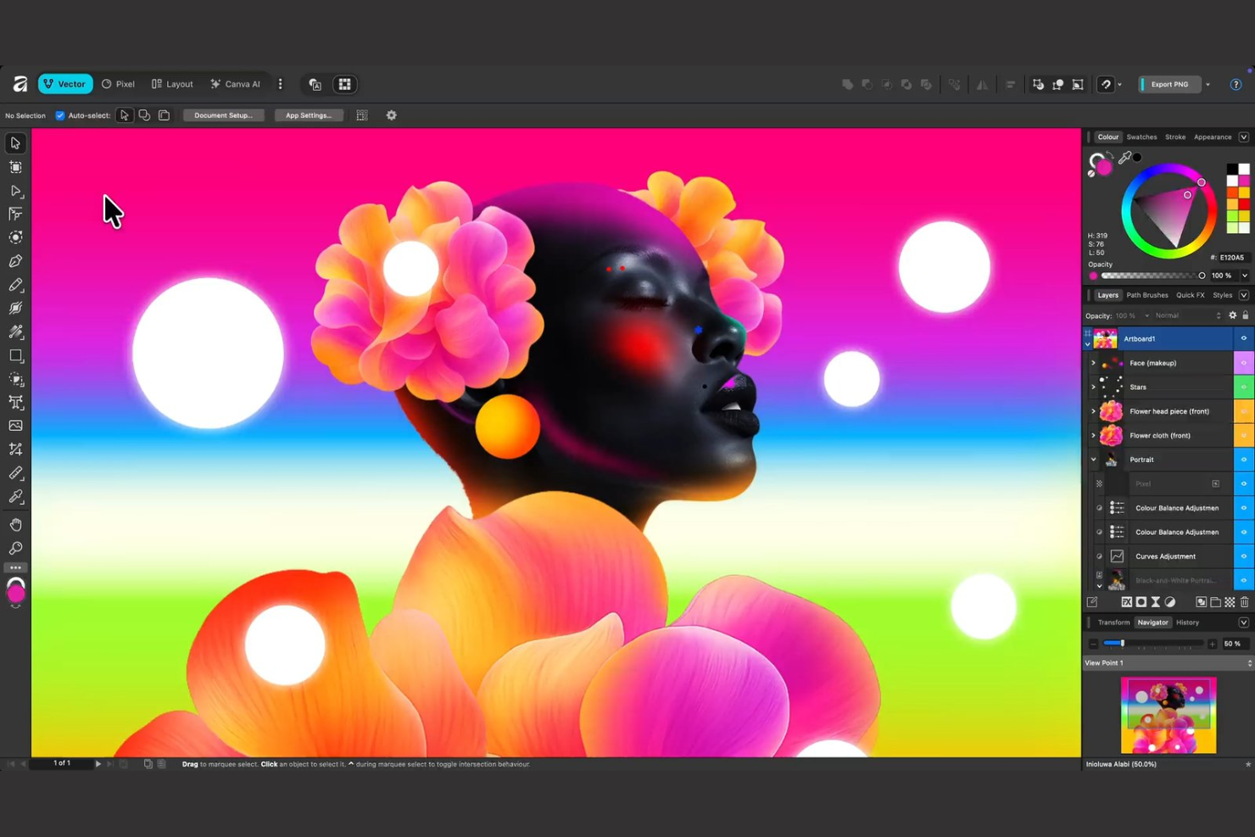Add a pixel layer with the checkerboard icon
1255x837 pixels.
coord(1230,602)
